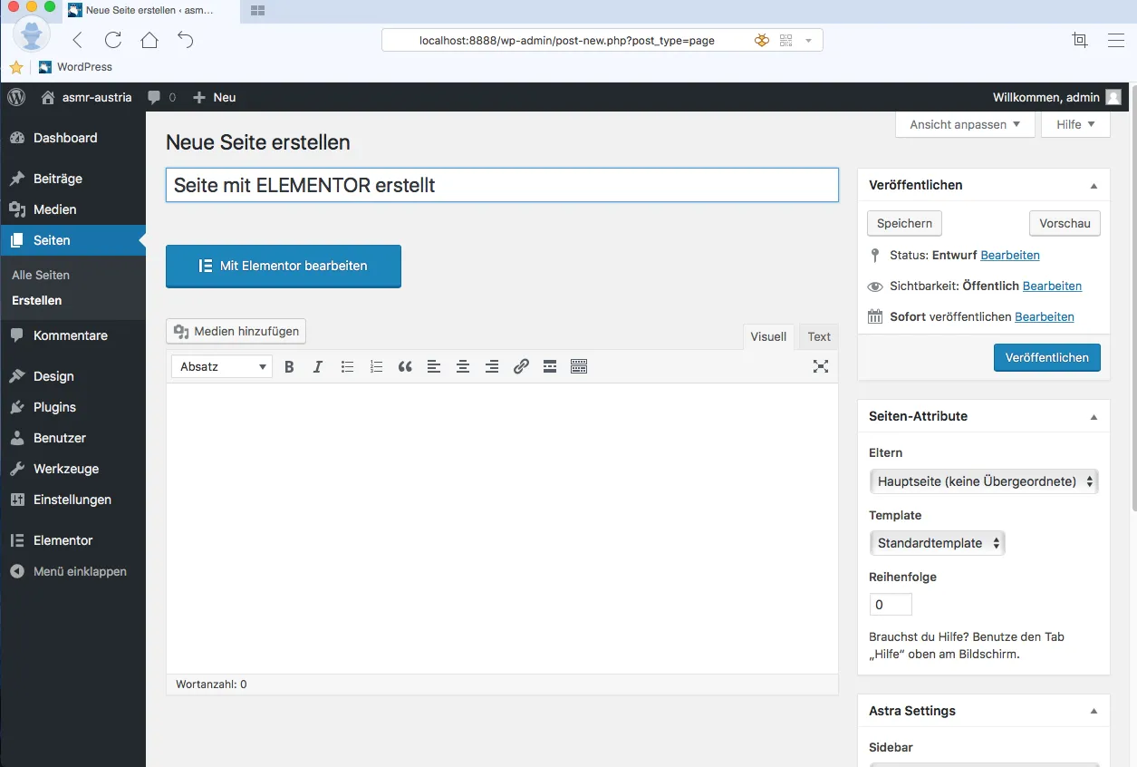Click the browser address bar URL

pos(566,40)
